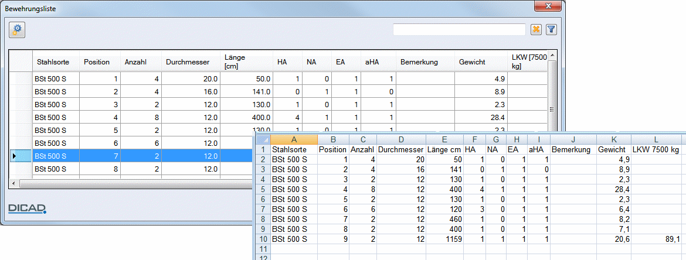
Task: Select the spreadsheet select-all corner button
Action: 263,140
